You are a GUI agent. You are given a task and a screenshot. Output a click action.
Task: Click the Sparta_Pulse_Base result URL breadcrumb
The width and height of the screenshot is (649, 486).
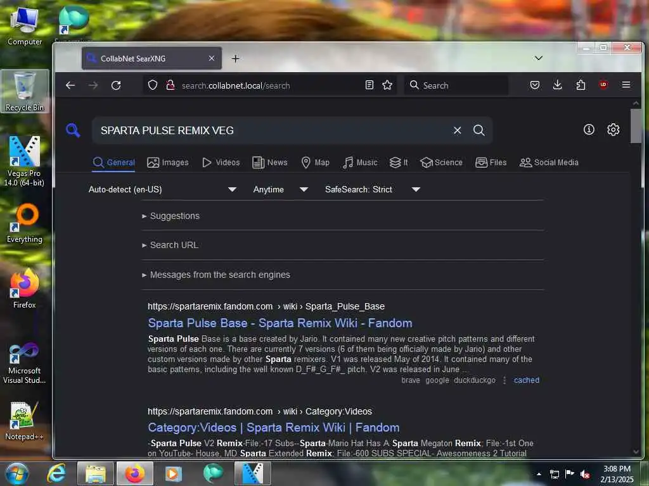coord(266,307)
